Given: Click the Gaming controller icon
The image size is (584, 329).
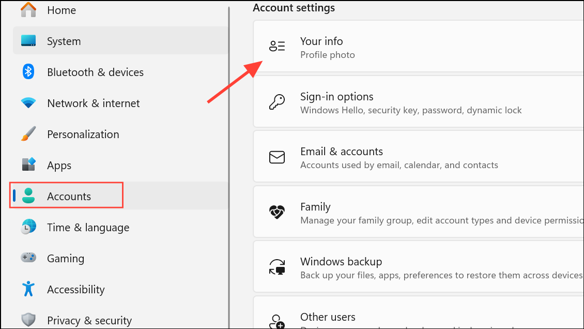Looking at the screenshot, I should tap(28, 258).
